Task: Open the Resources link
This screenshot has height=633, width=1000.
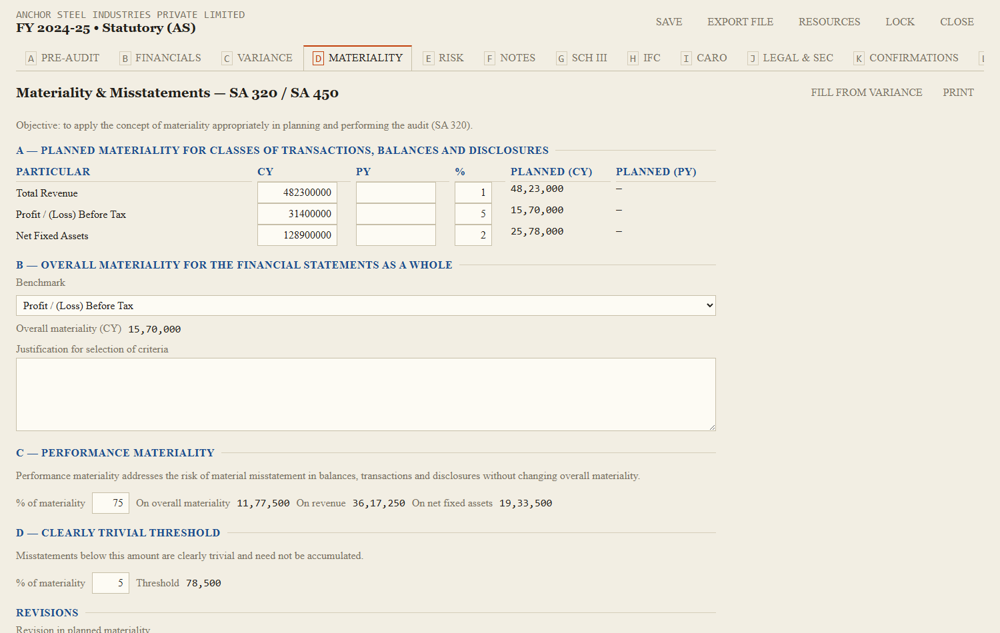Action: point(829,22)
